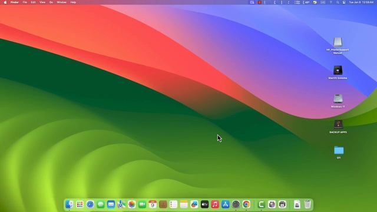Open the Finder menu

pyautogui.click(x=14, y=2)
